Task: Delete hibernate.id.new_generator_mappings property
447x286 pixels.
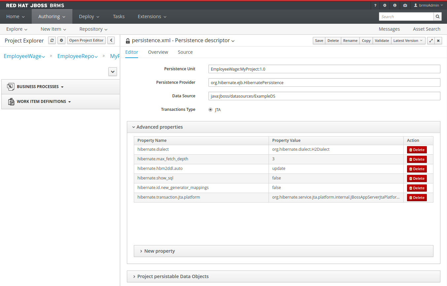Action: tap(417, 188)
